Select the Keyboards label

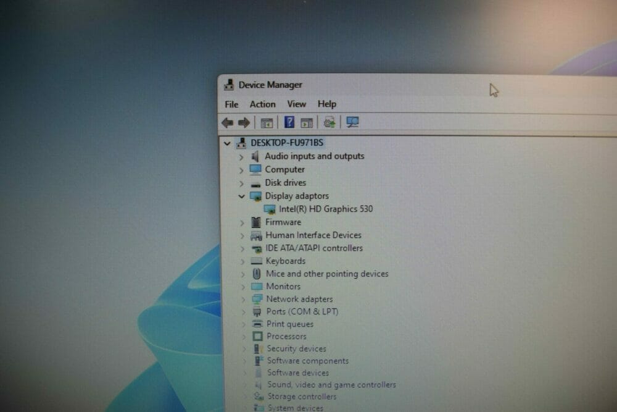(285, 261)
